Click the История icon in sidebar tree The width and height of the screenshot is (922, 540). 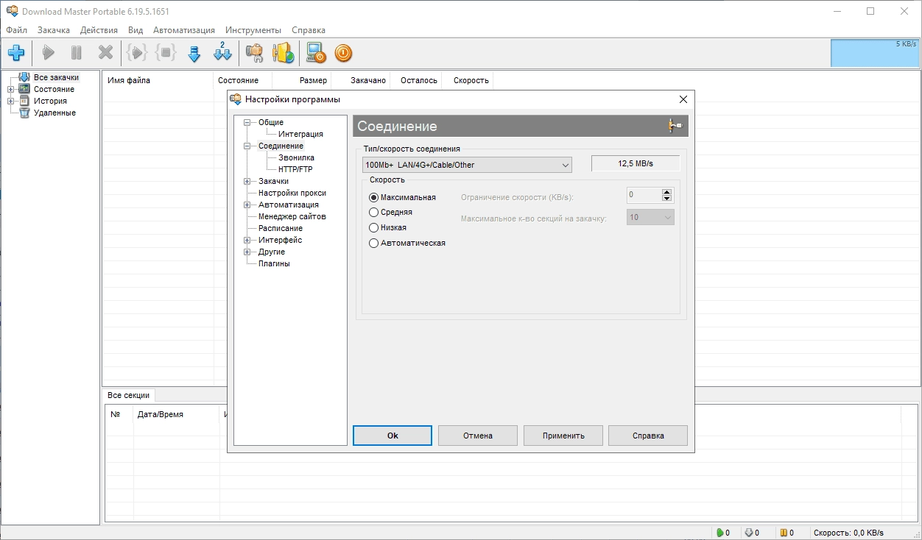point(24,101)
